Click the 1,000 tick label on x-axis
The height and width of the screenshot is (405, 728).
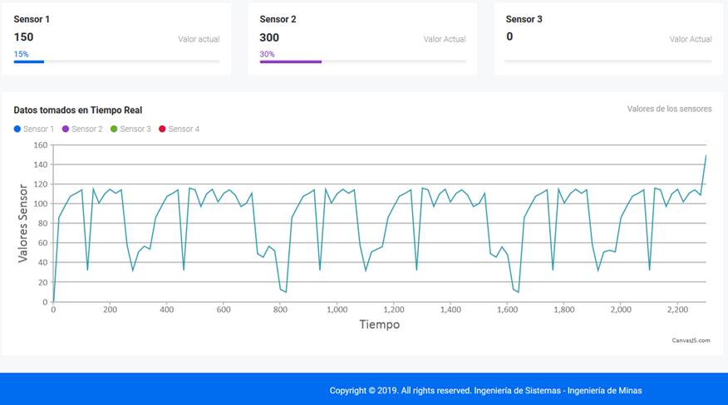[337, 310]
